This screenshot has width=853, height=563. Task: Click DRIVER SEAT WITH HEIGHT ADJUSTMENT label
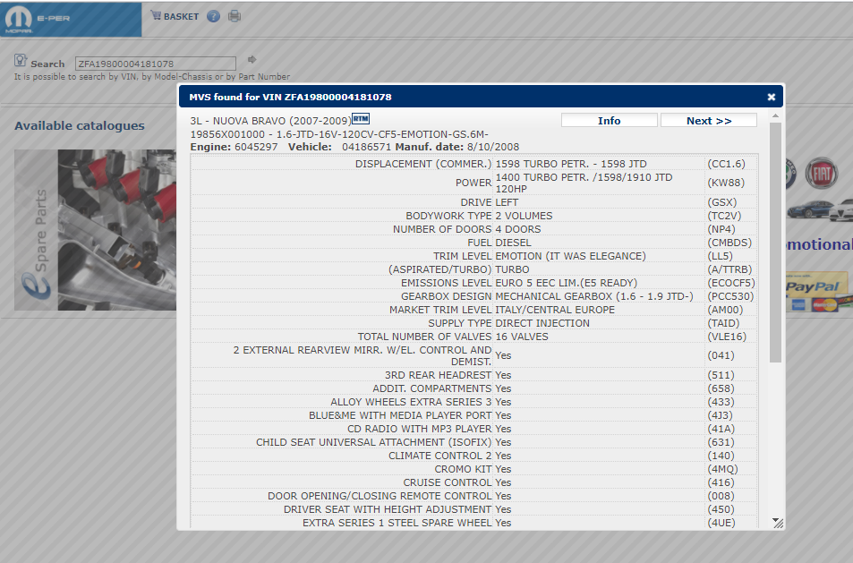[x=388, y=509]
